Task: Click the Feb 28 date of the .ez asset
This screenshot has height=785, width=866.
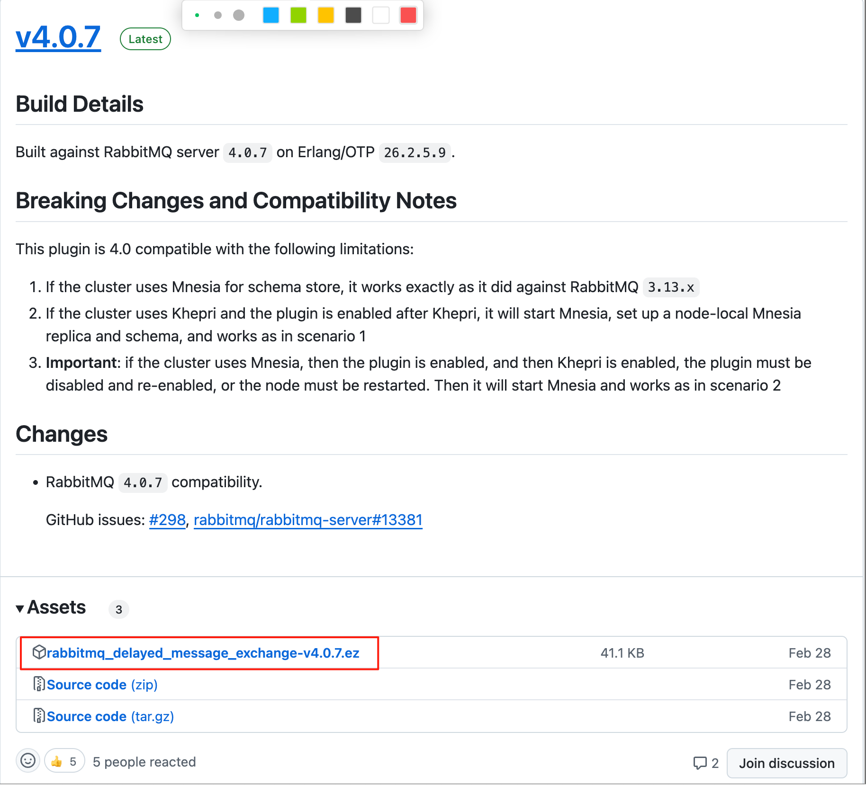Action: point(810,653)
